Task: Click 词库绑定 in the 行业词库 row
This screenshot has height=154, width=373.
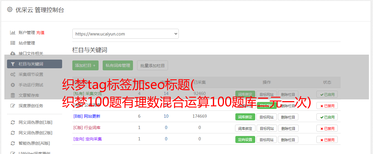Action: [245, 128]
